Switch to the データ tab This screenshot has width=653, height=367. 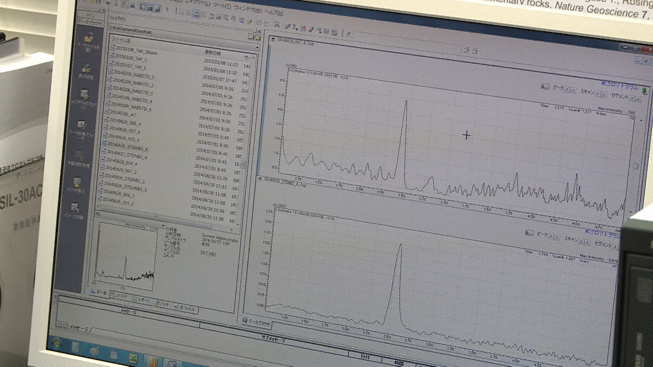point(99,292)
